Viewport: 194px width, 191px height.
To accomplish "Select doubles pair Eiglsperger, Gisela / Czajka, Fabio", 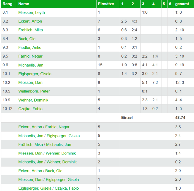I will pos(49,188).
